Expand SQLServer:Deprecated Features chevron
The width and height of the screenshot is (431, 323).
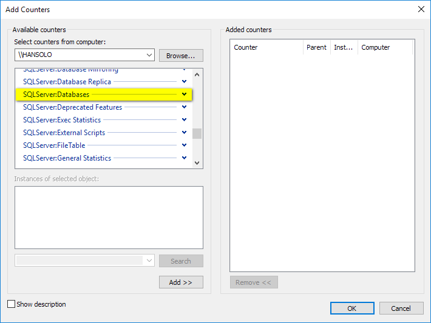click(184, 107)
